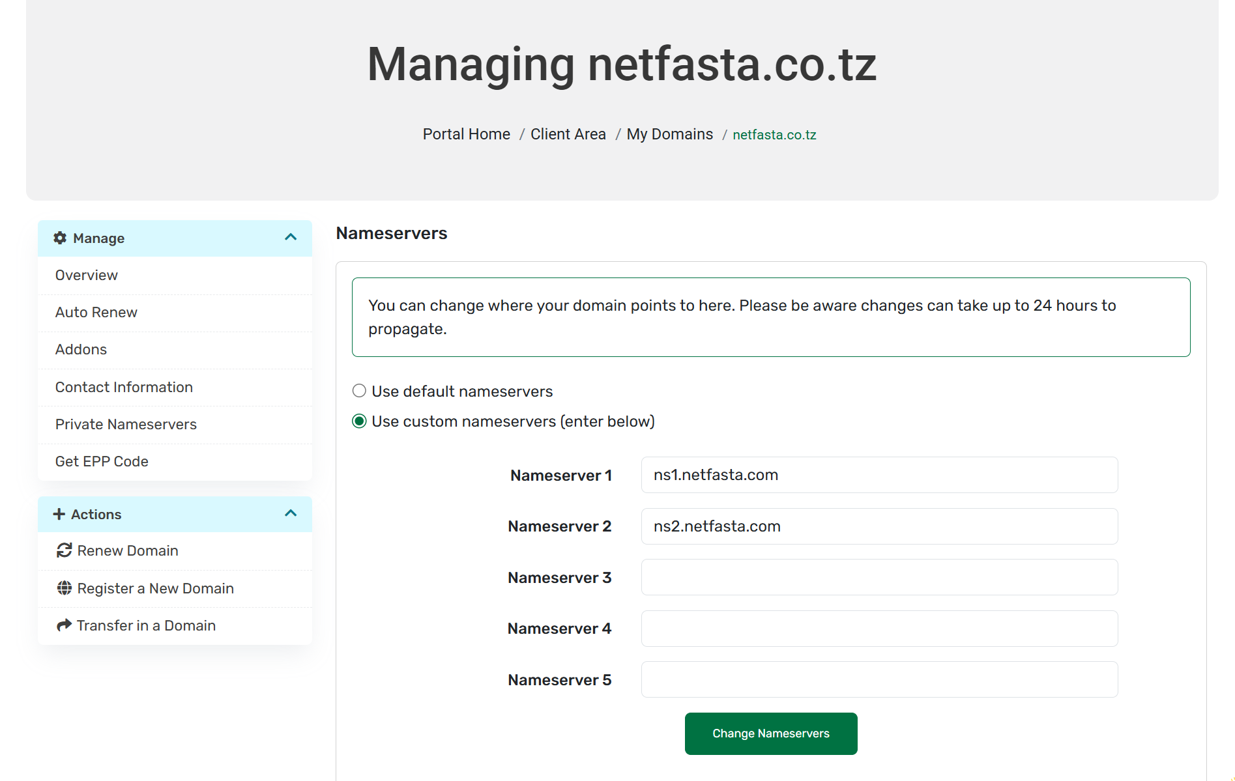Collapse the Actions panel chevron

click(x=291, y=514)
